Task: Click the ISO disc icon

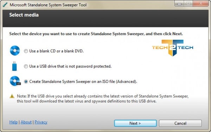Action: [x=15, y=81]
